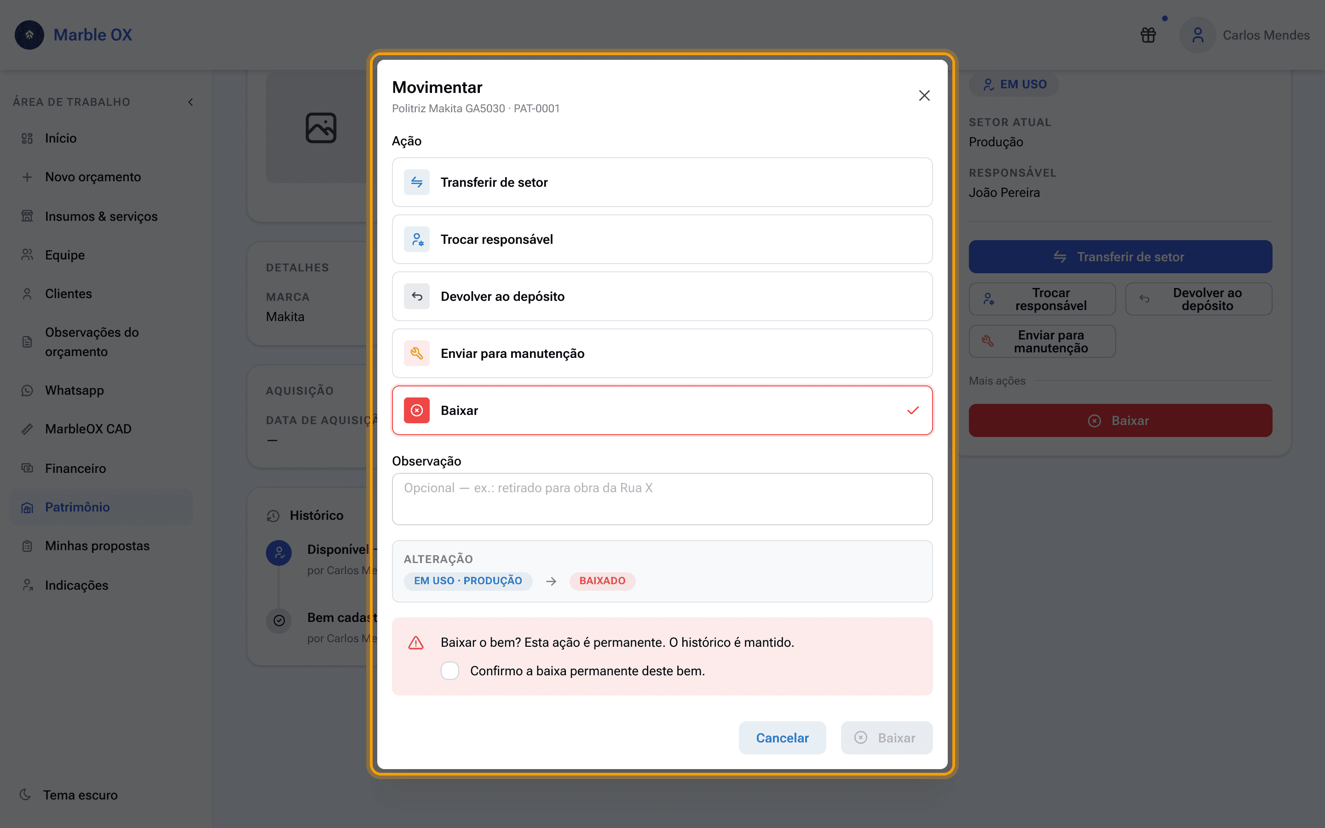Click into the Observação text field
This screenshot has height=828, width=1325.
coord(662,499)
